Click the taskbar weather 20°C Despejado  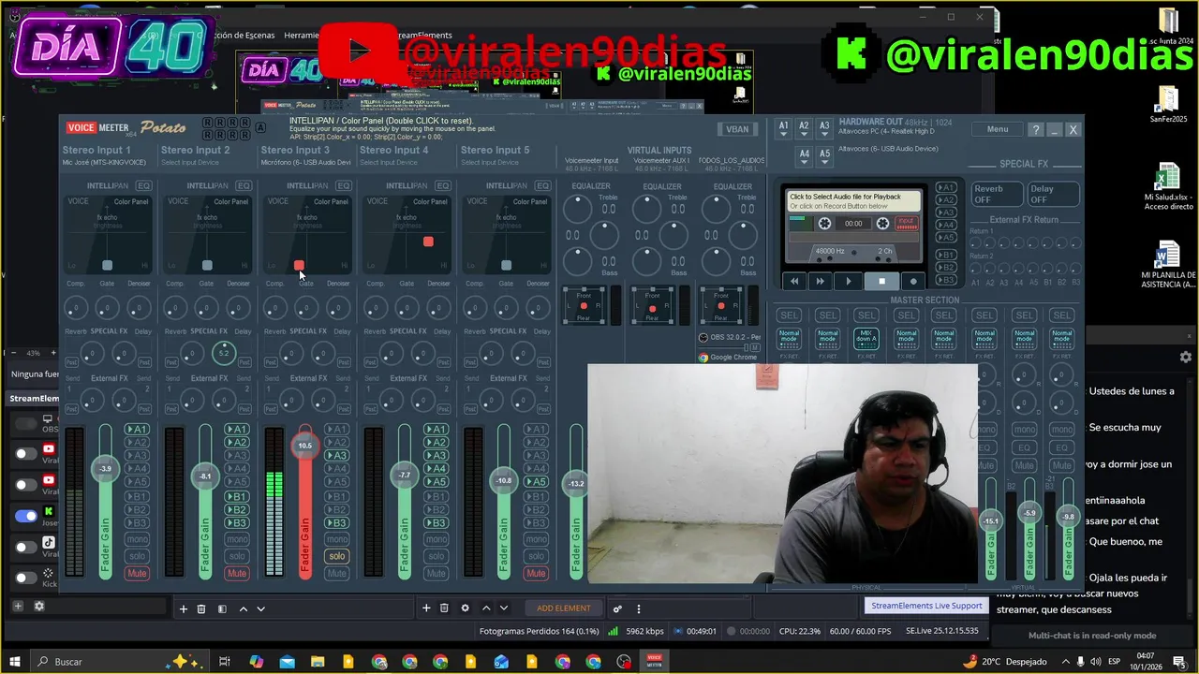1004,662
